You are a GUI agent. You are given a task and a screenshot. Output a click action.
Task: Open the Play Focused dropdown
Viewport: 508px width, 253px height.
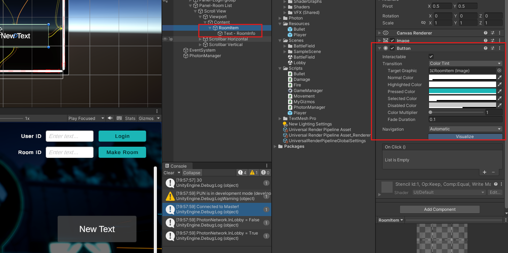[86, 118]
